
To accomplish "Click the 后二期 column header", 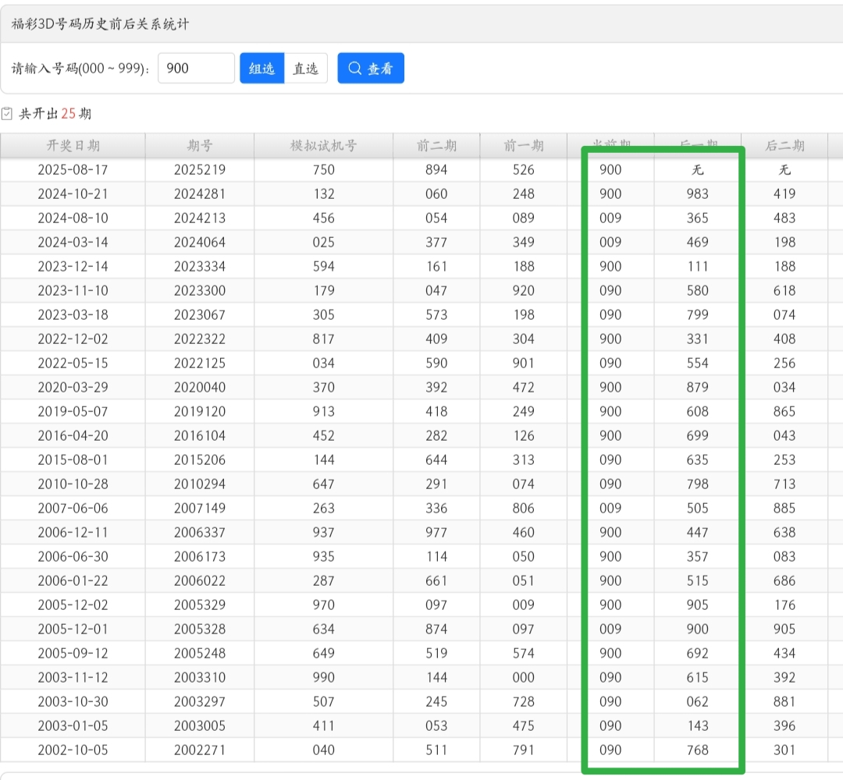I will (x=785, y=146).
